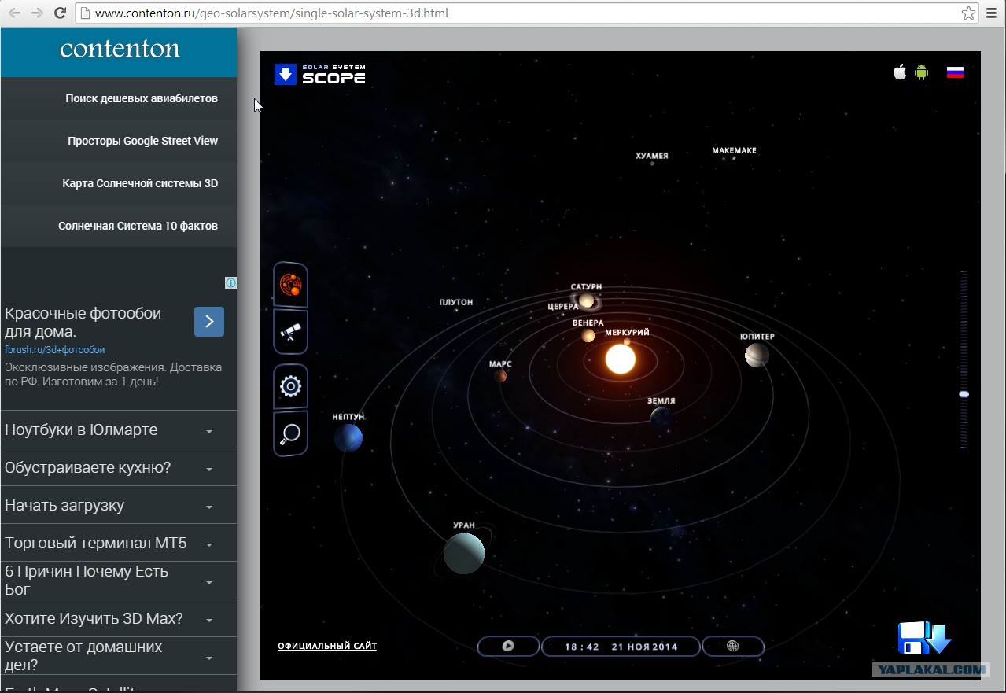Select the planet Нептун

click(348, 437)
